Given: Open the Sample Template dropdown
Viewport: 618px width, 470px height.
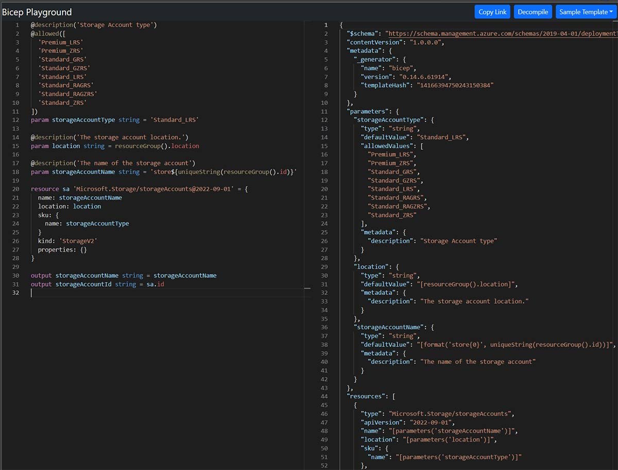Looking at the screenshot, I should coord(586,12).
